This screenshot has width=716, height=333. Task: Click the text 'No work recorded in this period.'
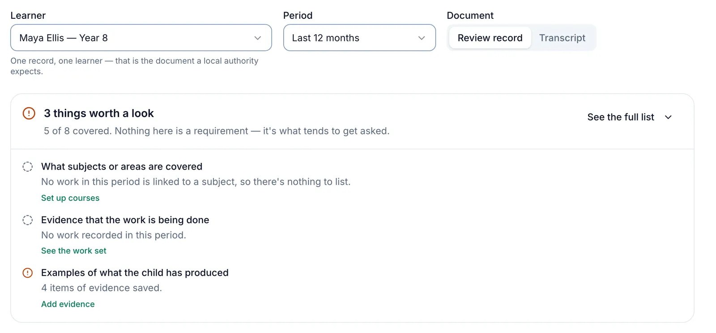point(114,235)
